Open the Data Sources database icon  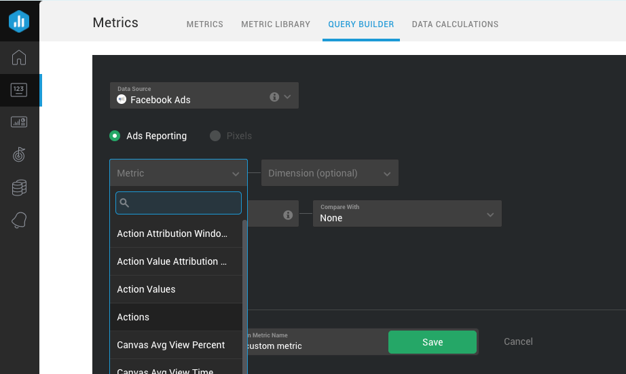tap(19, 188)
